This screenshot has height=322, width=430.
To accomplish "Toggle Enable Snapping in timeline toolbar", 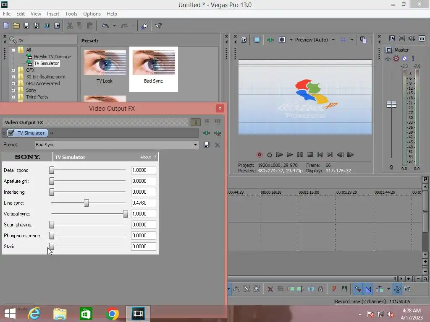I will point(358,289).
